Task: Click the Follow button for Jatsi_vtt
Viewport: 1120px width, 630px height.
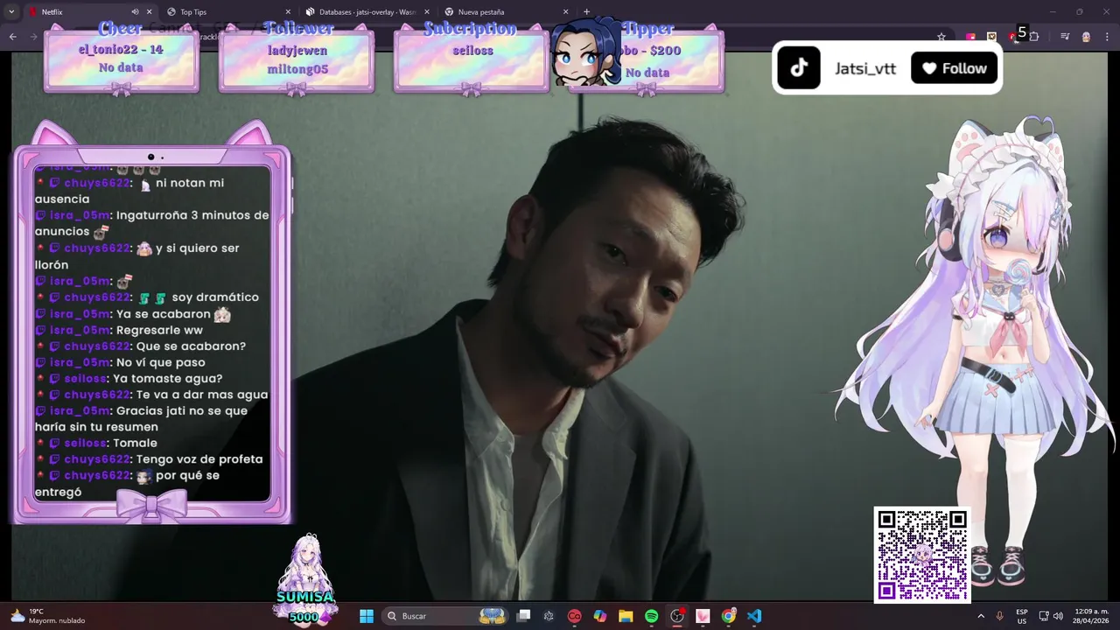Action: (x=954, y=68)
